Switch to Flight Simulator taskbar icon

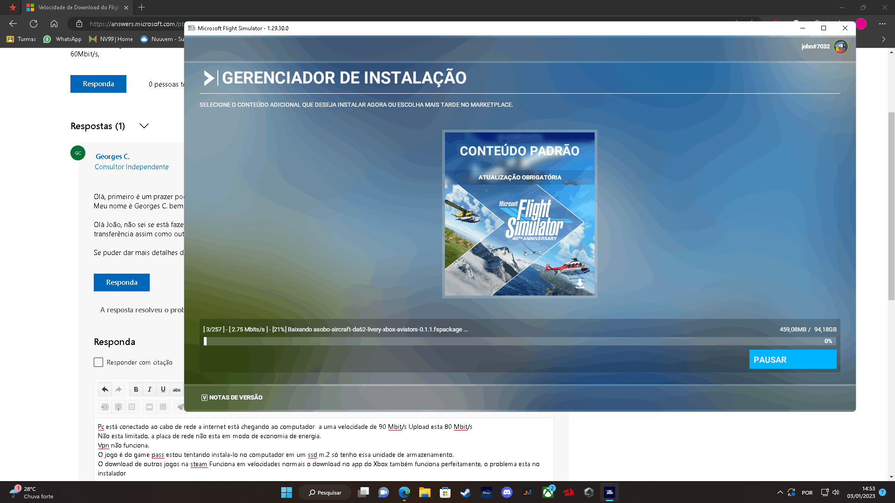click(x=610, y=492)
